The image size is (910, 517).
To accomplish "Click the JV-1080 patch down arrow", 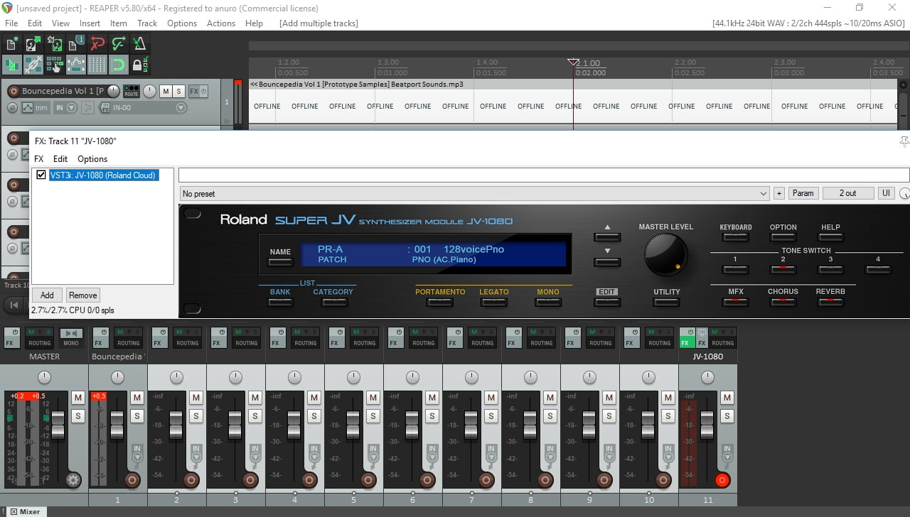I will pos(607,261).
